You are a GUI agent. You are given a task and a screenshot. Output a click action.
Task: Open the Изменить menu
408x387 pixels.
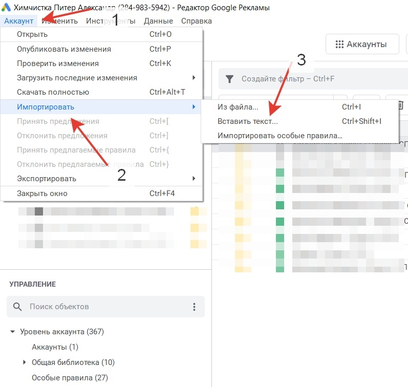[59, 21]
